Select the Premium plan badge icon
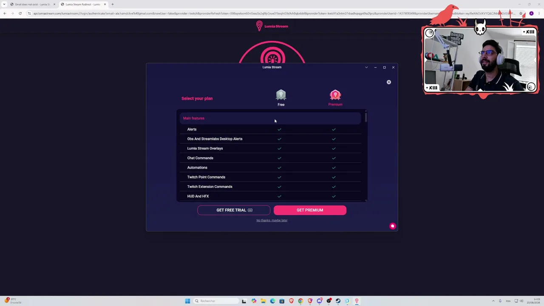544x306 pixels. click(x=335, y=95)
